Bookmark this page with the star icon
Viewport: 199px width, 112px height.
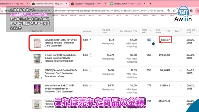click(x=174, y=11)
